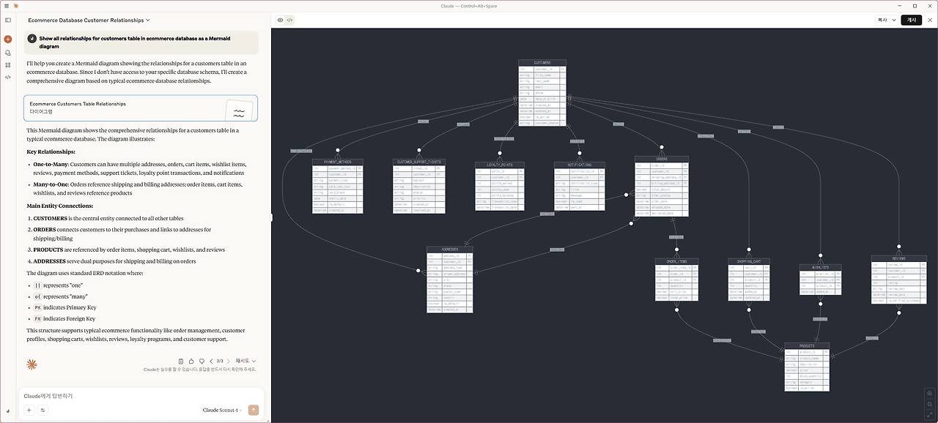The height and width of the screenshot is (423, 938).
Task: Open the code icon in the left sidebar
Action: (8, 77)
